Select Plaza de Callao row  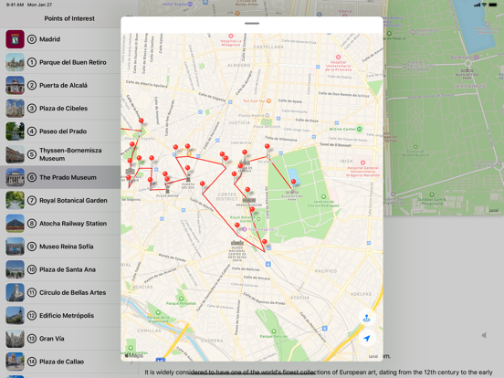click(x=60, y=362)
